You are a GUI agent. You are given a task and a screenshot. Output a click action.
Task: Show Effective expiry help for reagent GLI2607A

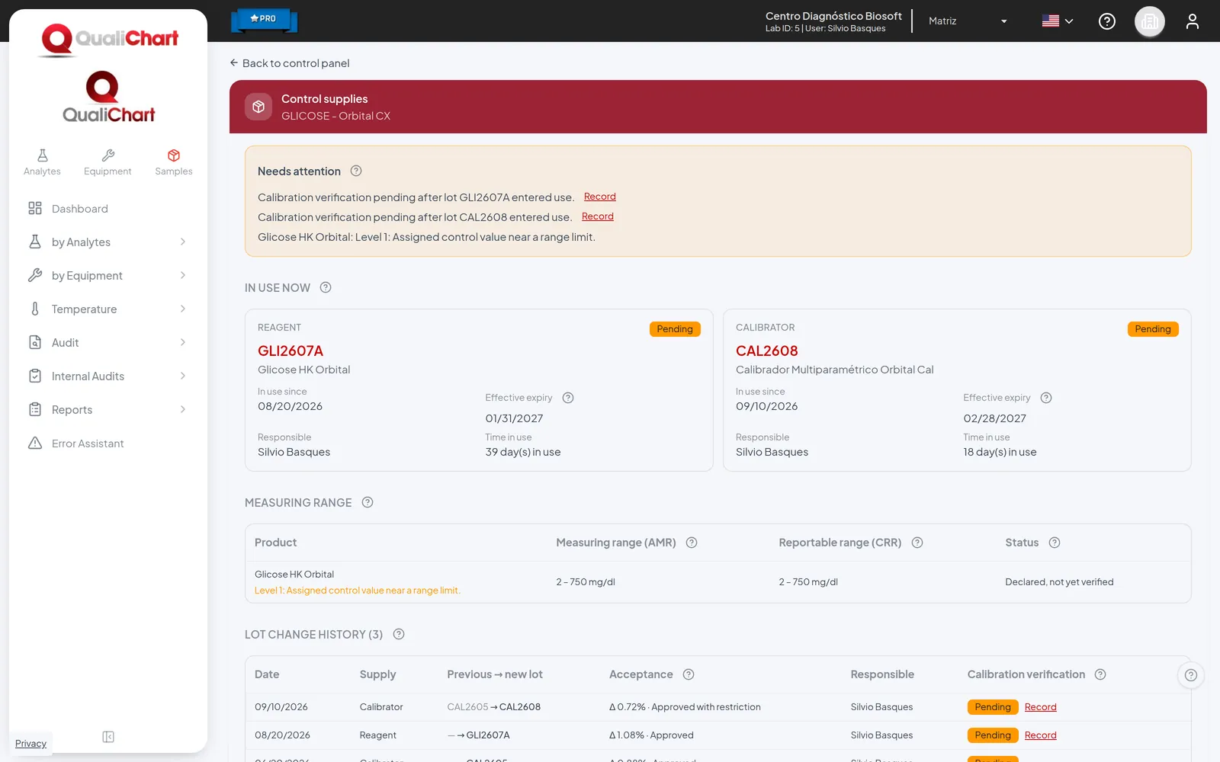tap(568, 398)
